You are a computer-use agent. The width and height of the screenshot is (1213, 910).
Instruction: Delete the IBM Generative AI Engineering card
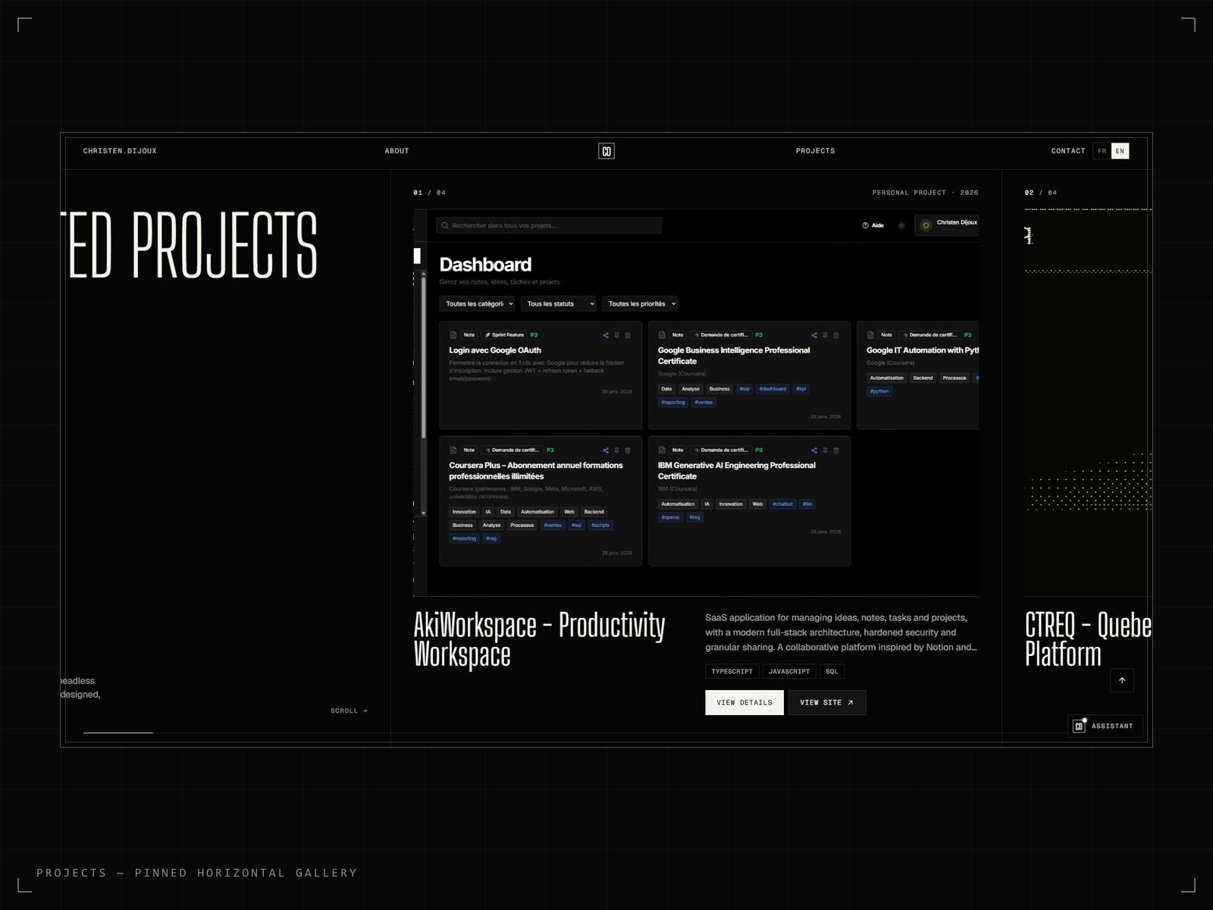pos(836,450)
